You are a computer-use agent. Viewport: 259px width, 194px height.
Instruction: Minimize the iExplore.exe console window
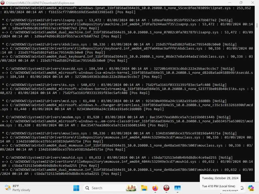tap(230, 3)
